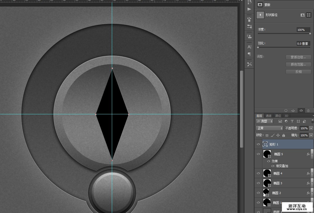Open the Character panel icon

click(249, 47)
